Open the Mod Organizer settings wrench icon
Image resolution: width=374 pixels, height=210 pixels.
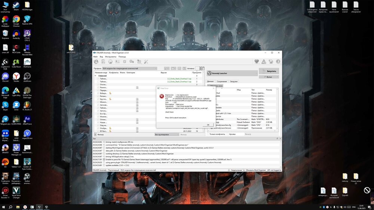pyautogui.click(x=146, y=62)
